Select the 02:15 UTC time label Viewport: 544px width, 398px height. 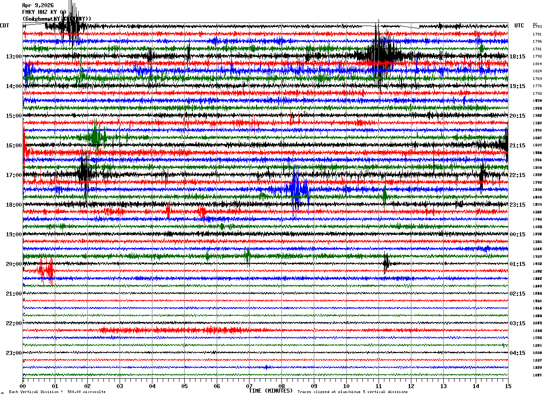[517, 294]
